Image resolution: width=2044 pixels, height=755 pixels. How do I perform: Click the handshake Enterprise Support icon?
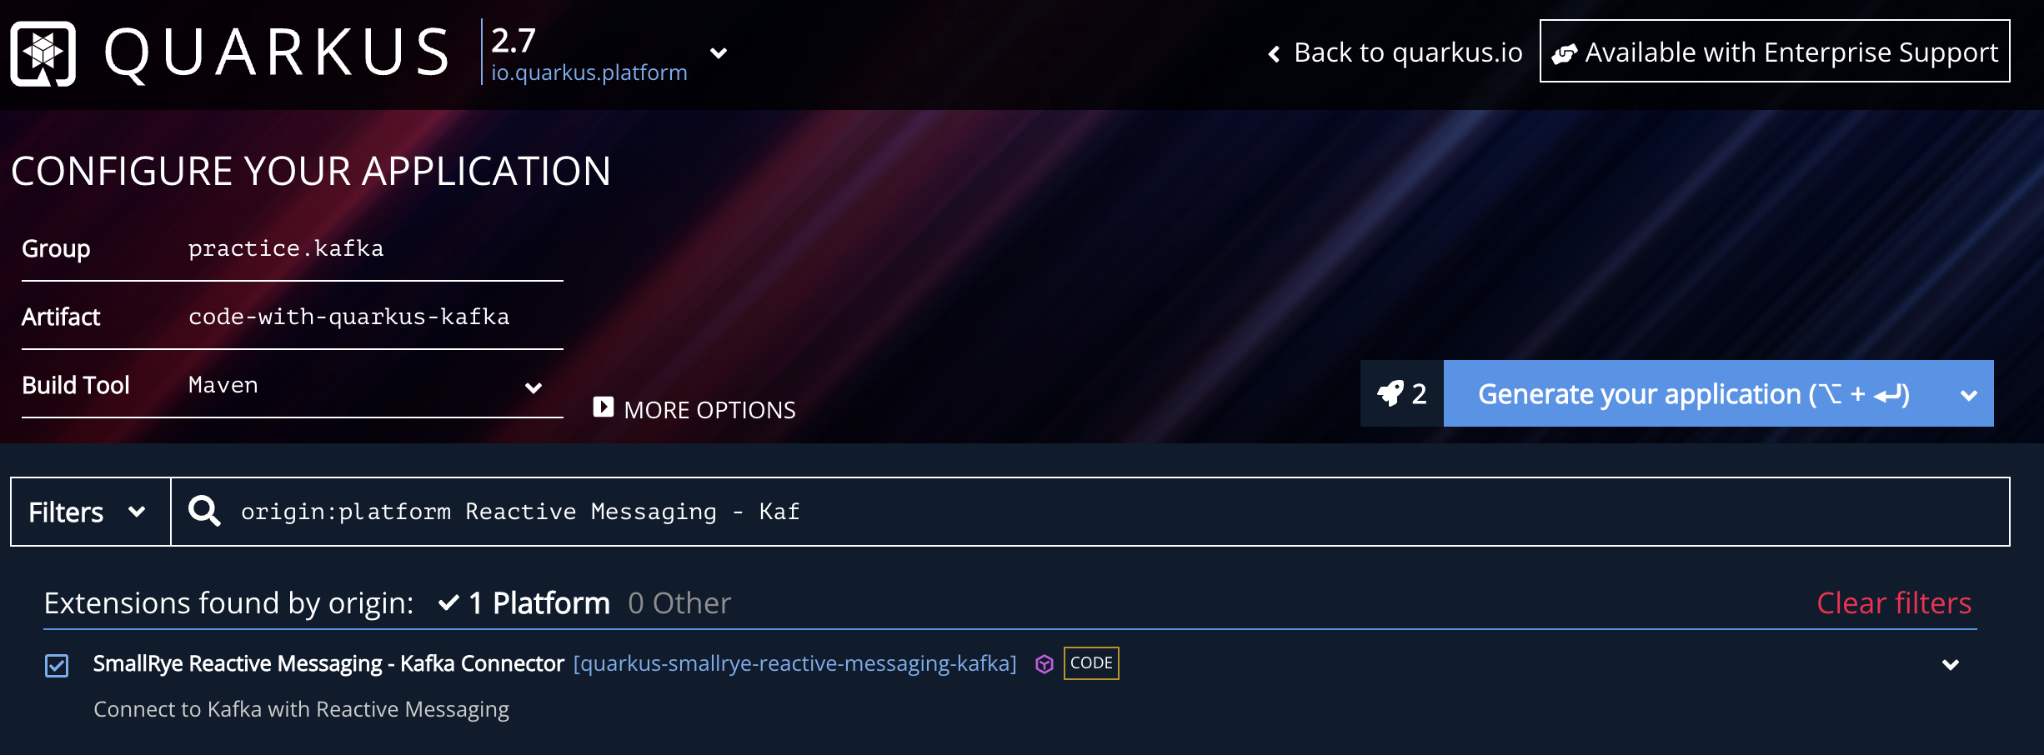(x=1564, y=54)
